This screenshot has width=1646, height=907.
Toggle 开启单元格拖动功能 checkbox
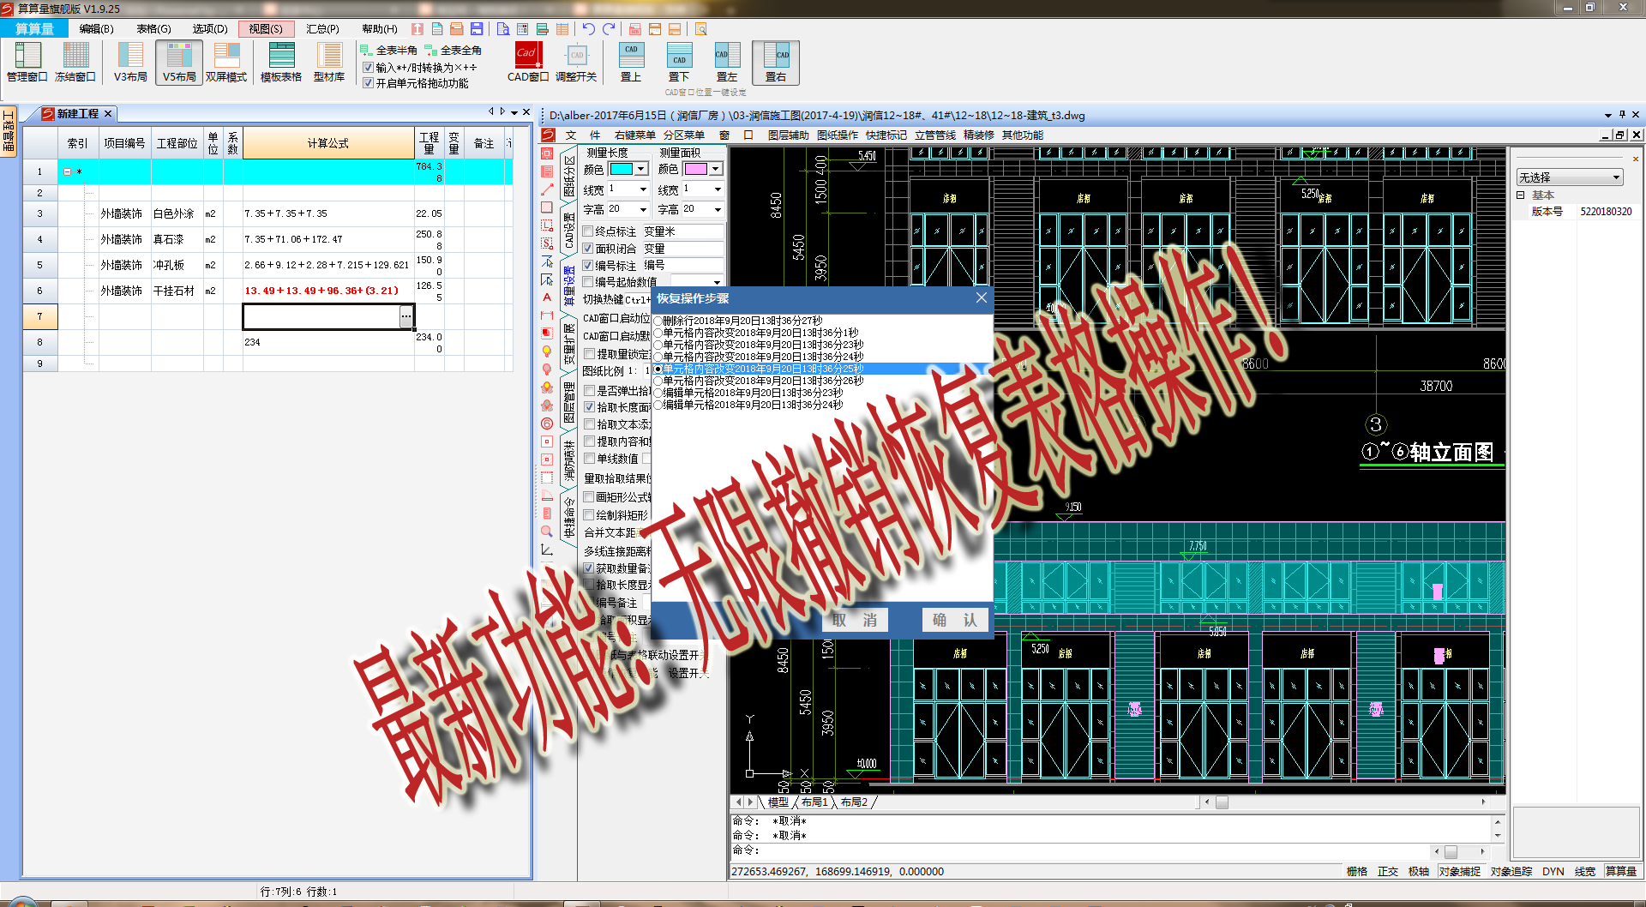pyautogui.click(x=368, y=83)
